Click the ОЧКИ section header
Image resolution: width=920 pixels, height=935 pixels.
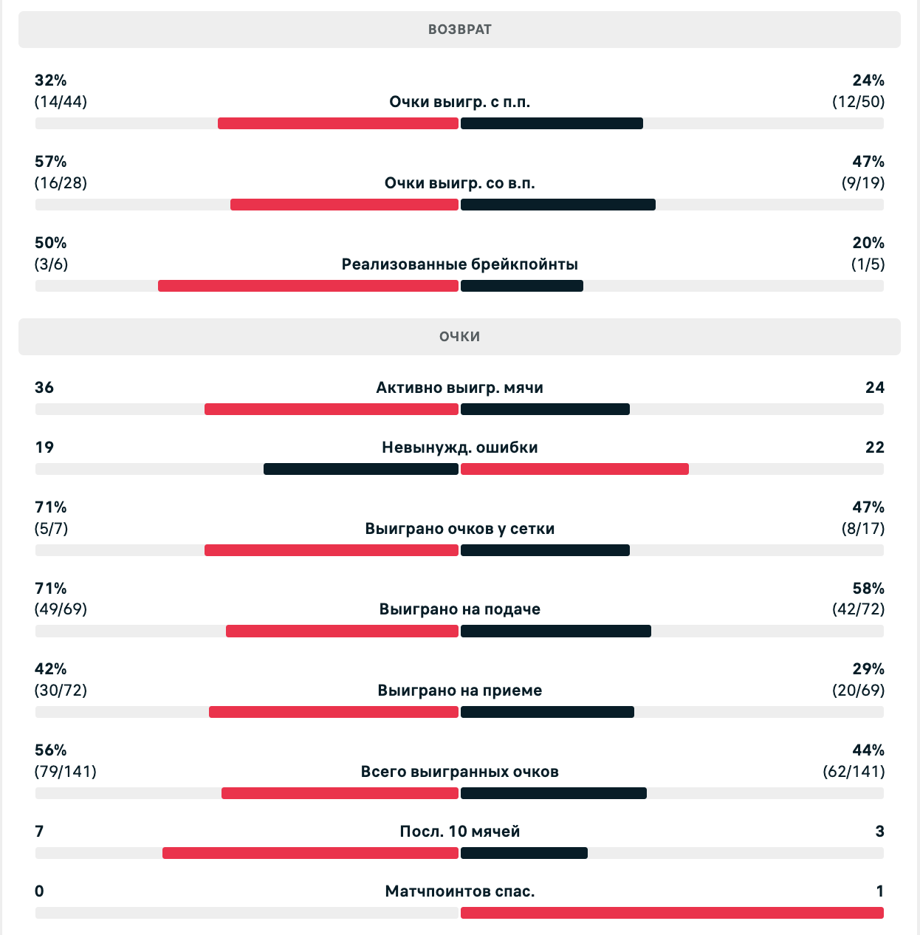pyautogui.click(x=459, y=337)
